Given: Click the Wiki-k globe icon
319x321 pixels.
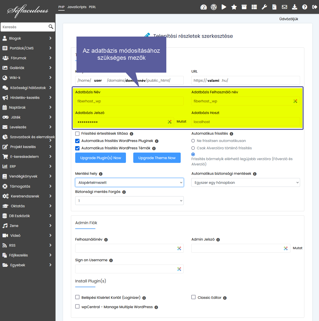Looking at the screenshot, I should point(5,78).
